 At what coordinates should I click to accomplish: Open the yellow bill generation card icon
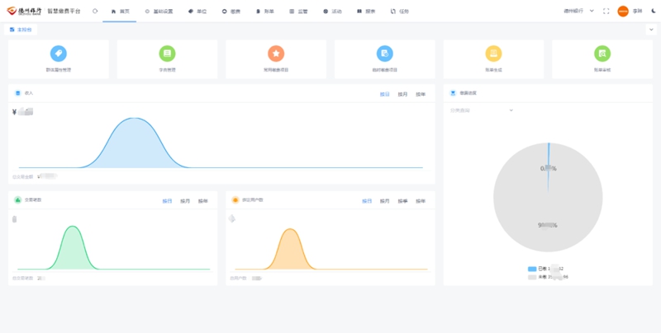tap(493, 54)
